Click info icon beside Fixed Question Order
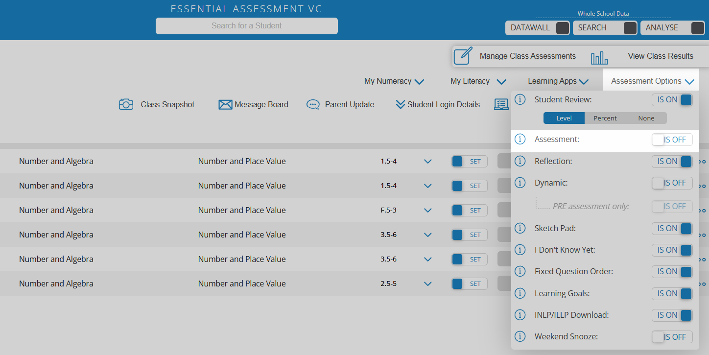The height and width of the screenshot is (355, 709). (520, 271)
